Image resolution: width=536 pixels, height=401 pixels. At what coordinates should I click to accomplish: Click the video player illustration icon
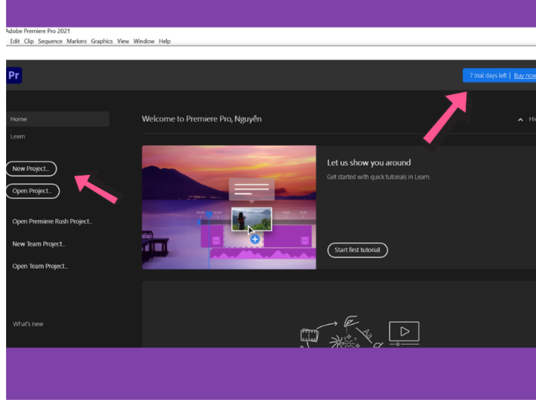tap(404, 333)
